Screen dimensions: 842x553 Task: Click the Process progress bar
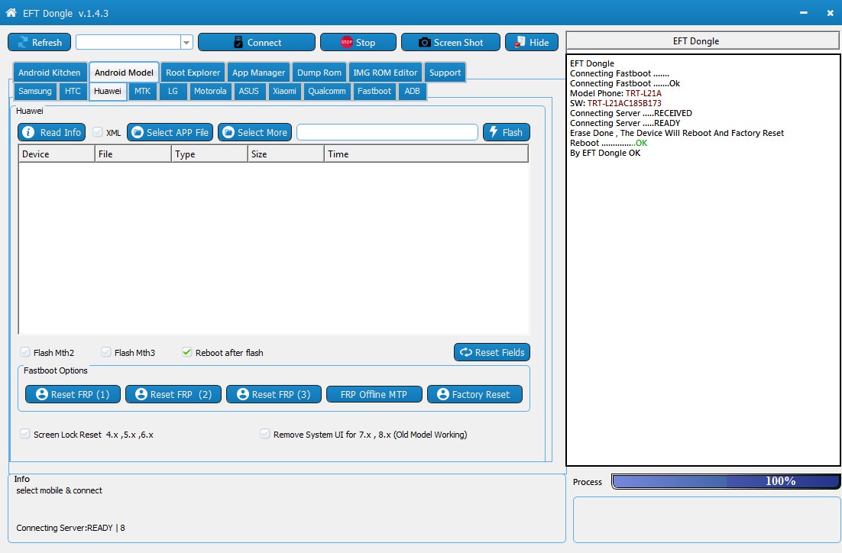click(725, 481)
